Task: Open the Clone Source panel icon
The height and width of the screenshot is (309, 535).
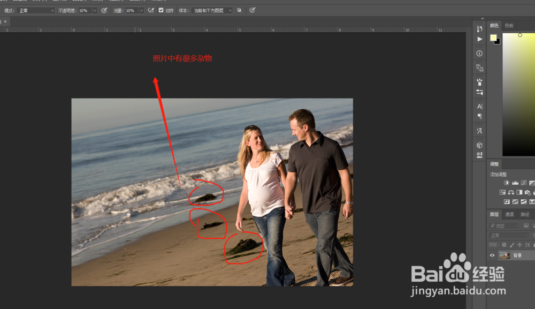Action: coord(479,68)
